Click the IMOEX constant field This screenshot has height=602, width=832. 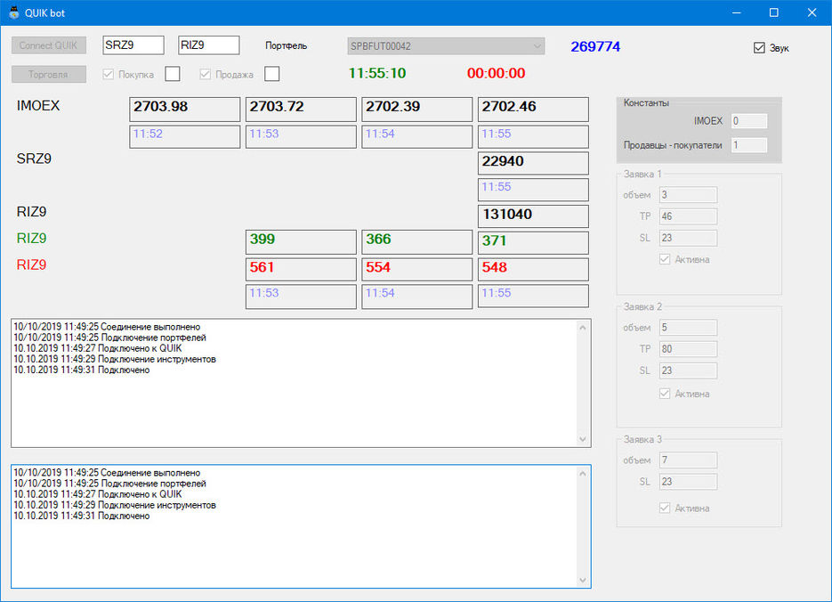[748, 121]
